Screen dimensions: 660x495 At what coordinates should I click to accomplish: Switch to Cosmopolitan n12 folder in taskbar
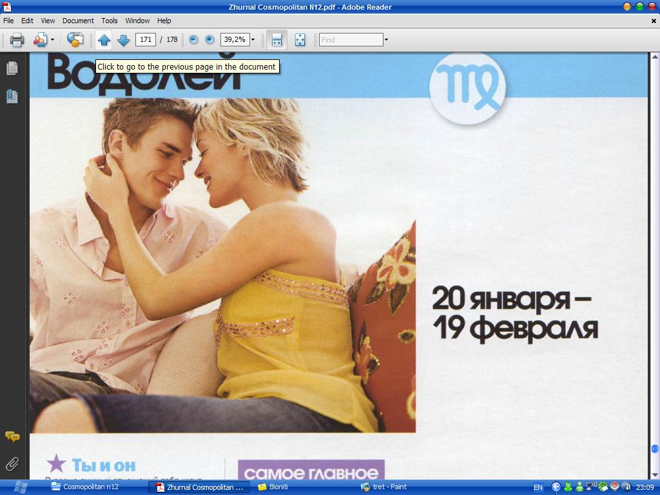[x=86, y=487]
